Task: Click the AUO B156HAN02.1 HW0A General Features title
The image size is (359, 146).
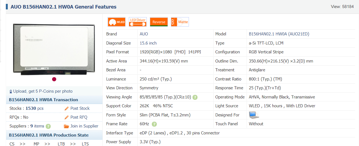Action: click(63, 7)
